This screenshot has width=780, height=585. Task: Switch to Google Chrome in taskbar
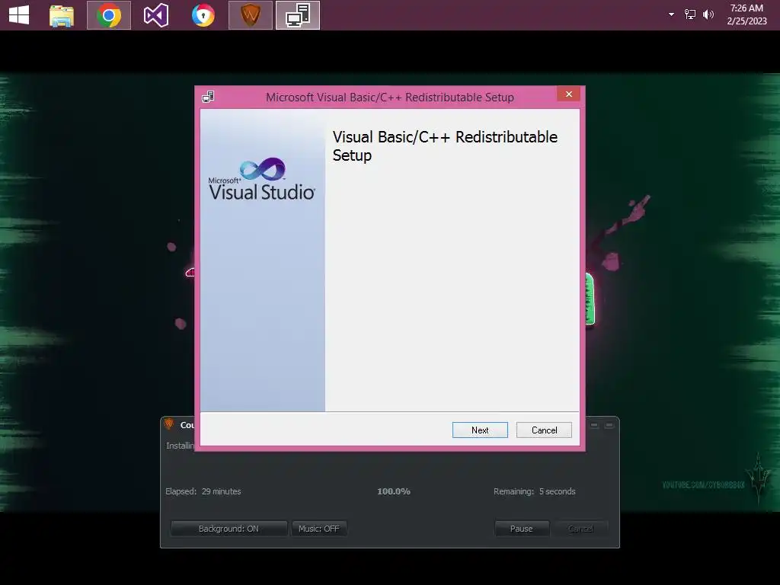(108, 15)
